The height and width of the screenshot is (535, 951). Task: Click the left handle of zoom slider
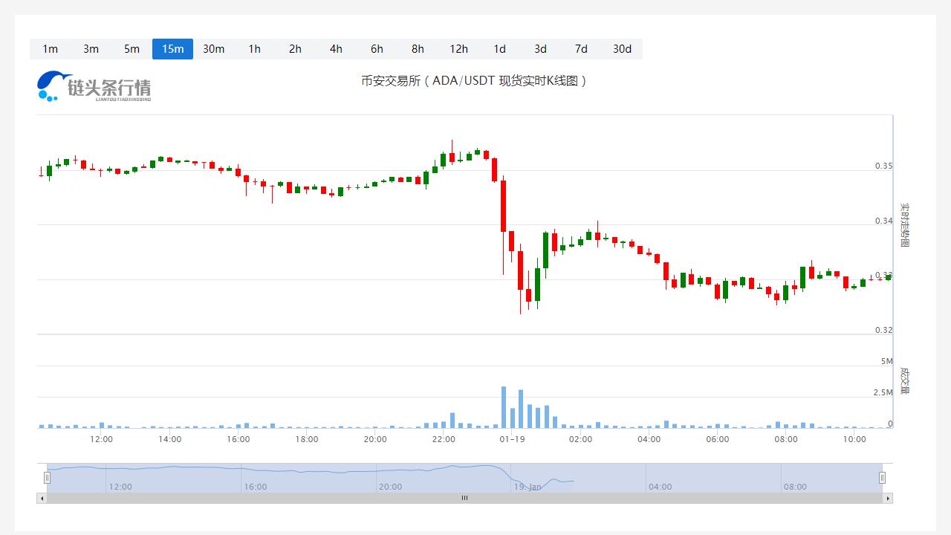pyautogui.click(x=47, y=478)
